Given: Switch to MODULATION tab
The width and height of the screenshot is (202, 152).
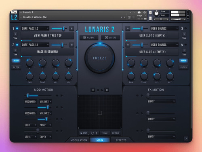Looking at the screenshot, I should click(79, 140).
